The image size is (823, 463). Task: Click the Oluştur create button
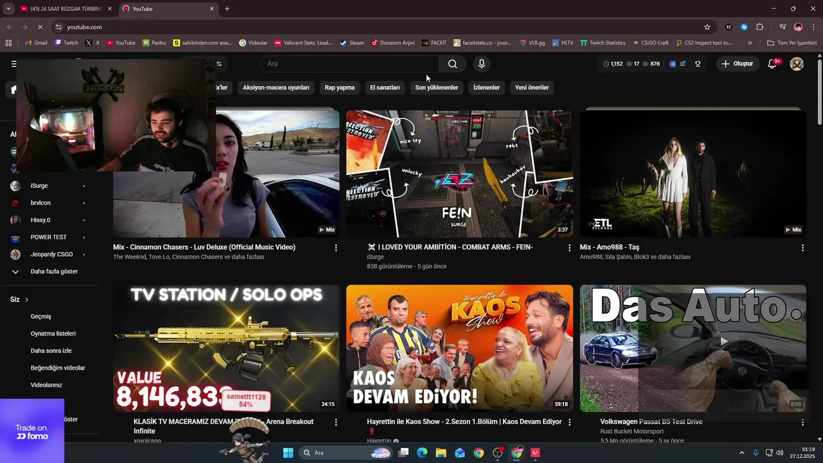[737, 64]
